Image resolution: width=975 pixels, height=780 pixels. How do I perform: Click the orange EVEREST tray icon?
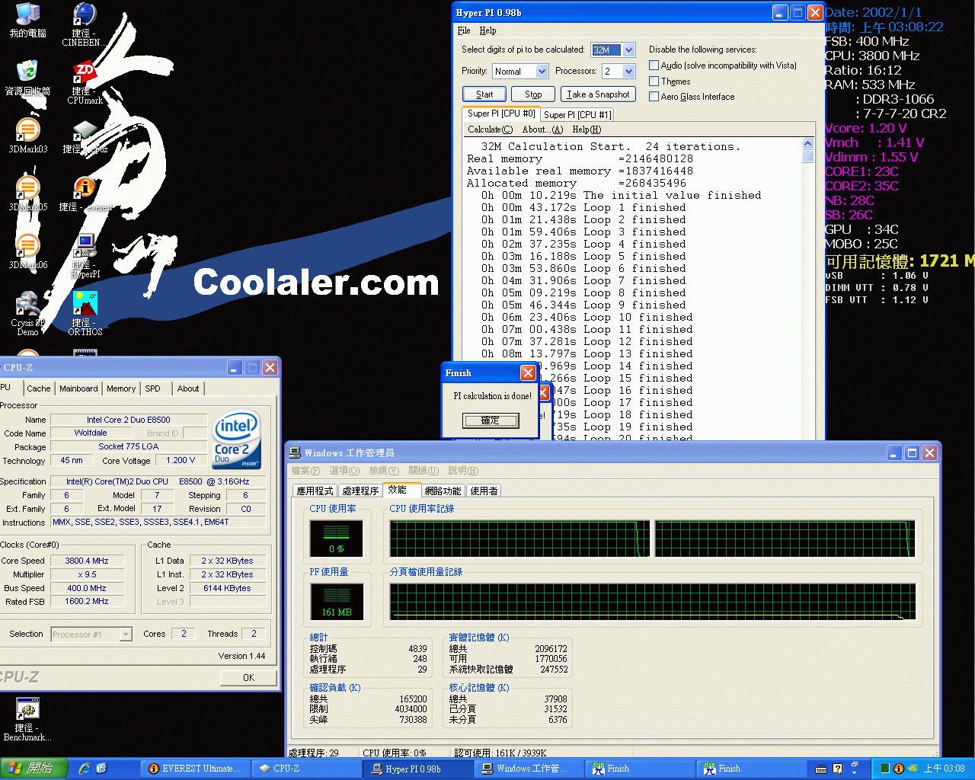tap(898, 769)
